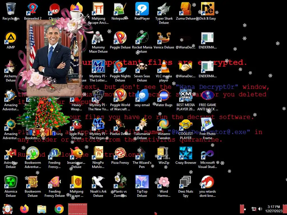Open the sexy email Thunderbird shortcut
Viewport: 287px width, 215px height.
142,98
